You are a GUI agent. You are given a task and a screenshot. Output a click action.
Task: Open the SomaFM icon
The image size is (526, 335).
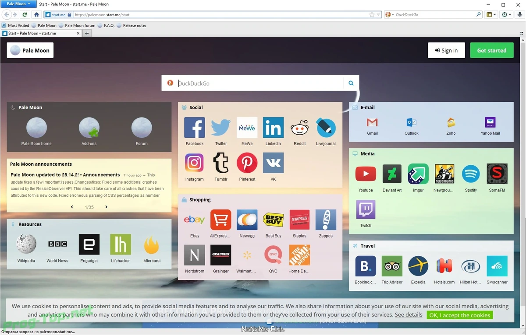[x=497, y=174]
